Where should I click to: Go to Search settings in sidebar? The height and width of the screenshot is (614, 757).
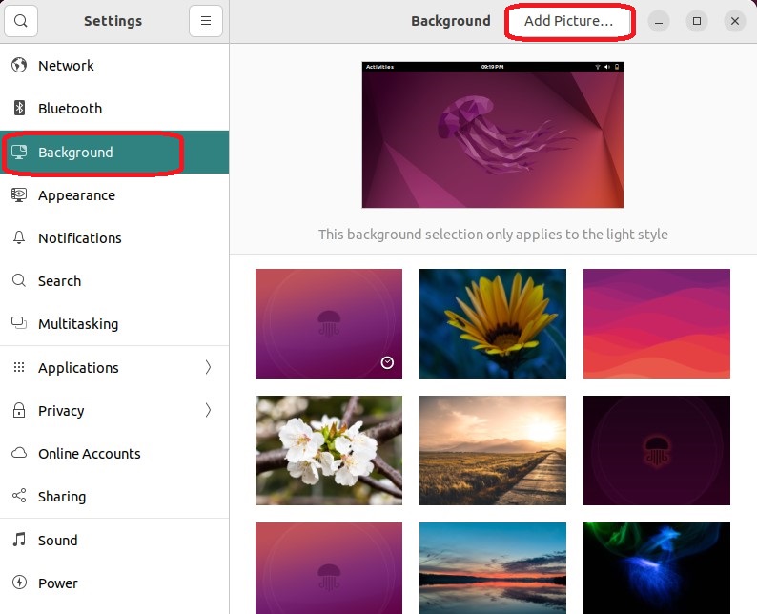point(59,281)
